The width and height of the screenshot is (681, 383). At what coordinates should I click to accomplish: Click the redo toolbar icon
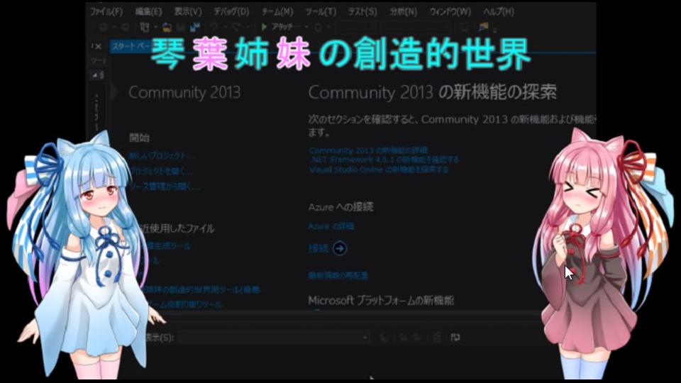[236, 28]
